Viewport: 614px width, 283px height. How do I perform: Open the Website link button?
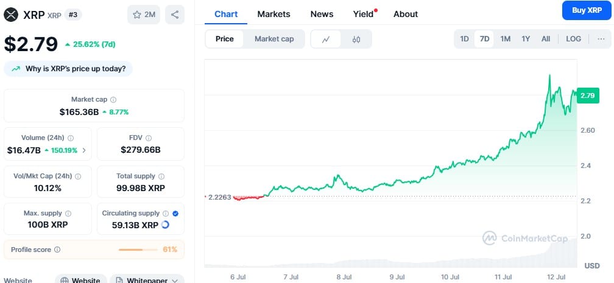[x=80, y=279]
